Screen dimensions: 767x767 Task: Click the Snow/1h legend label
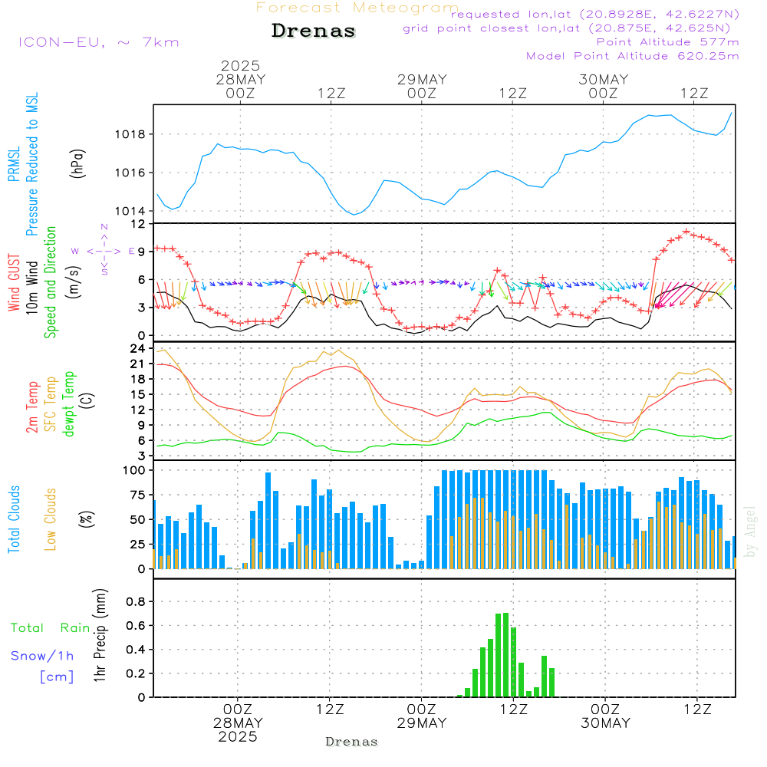tap(42, 656)
